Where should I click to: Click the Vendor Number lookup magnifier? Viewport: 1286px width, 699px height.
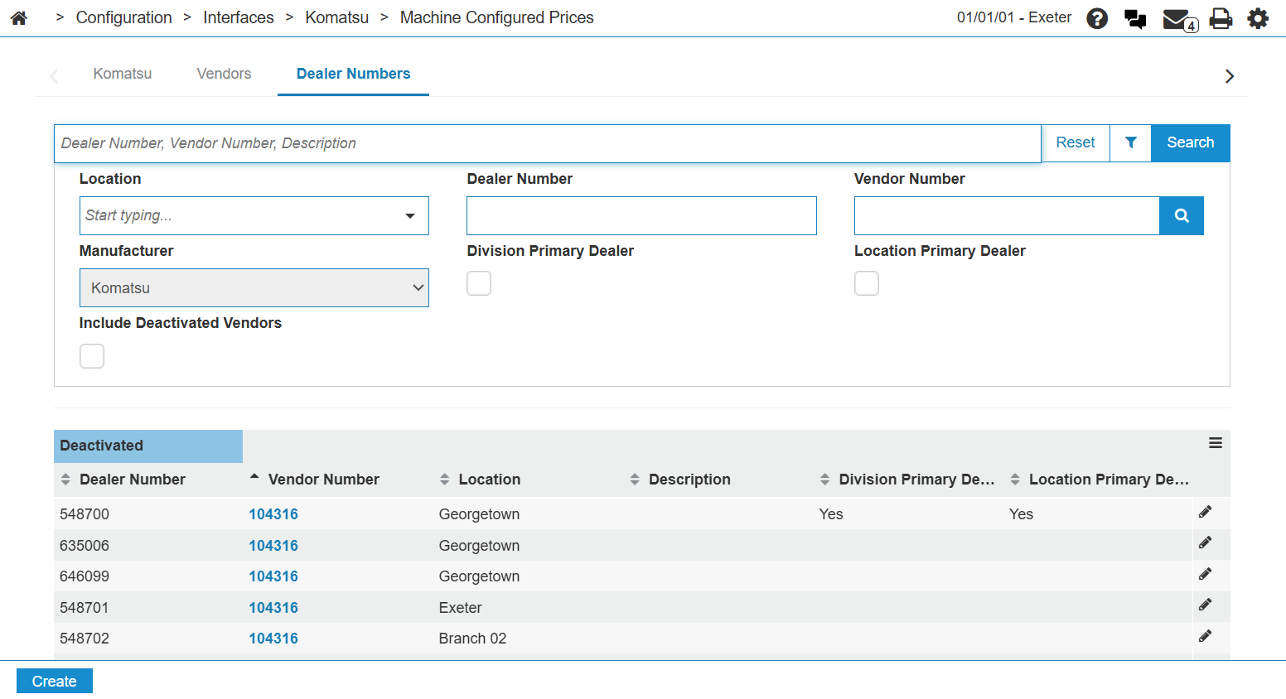click(1182, 215)
